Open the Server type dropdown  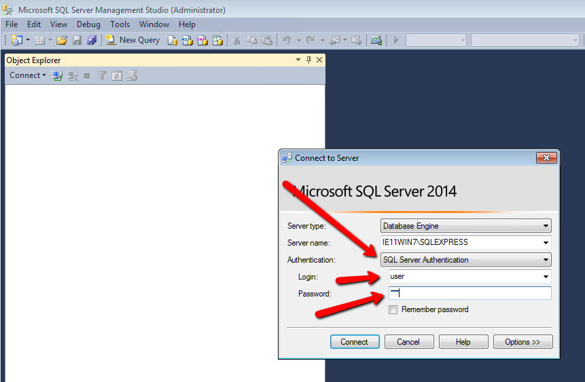[x=465, y=226]
